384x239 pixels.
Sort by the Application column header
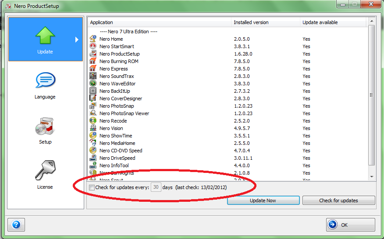(159, 22)
